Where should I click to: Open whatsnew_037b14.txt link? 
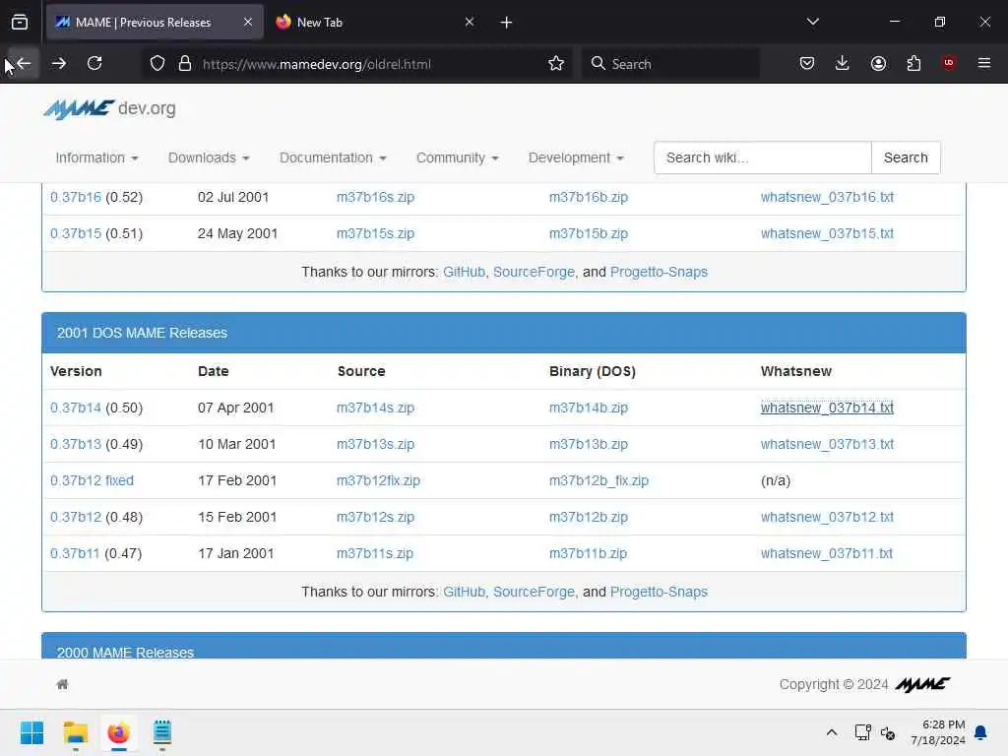click(x=827, y=408)
